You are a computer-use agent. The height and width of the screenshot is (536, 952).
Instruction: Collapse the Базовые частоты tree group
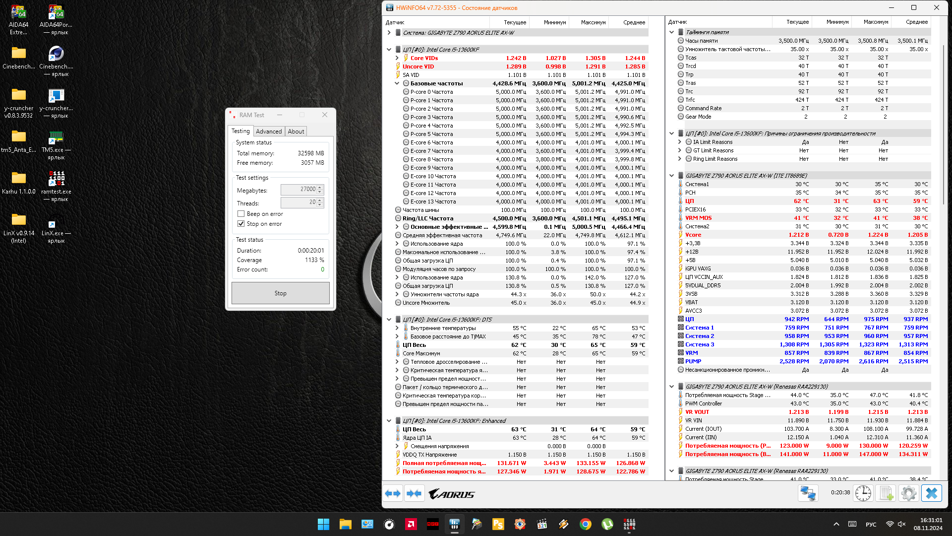click(x=397, y=83)
